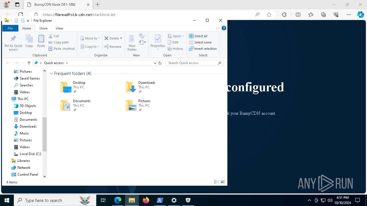Open Edge Settings and more menu
This screenshot has height=206, width=367.
pos(349,15)
